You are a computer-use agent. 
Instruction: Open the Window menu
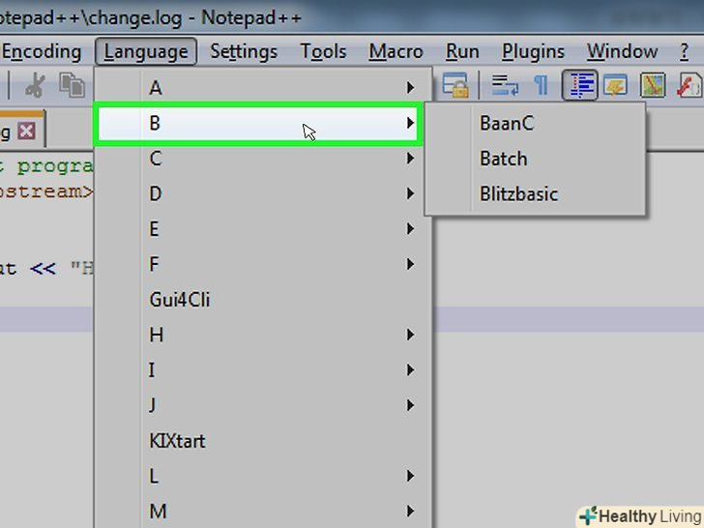click(x=623, y=51)
